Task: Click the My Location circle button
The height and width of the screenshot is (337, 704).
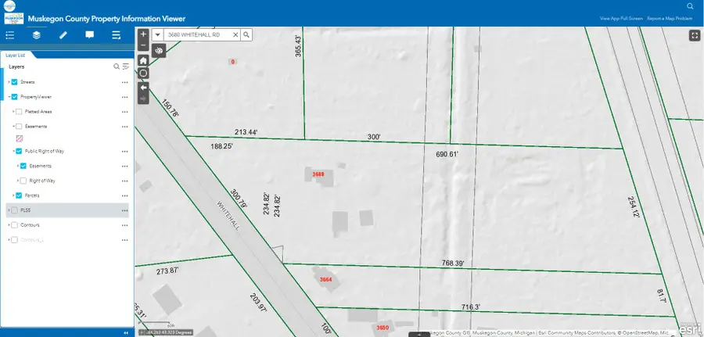Action: pos(143,73)
